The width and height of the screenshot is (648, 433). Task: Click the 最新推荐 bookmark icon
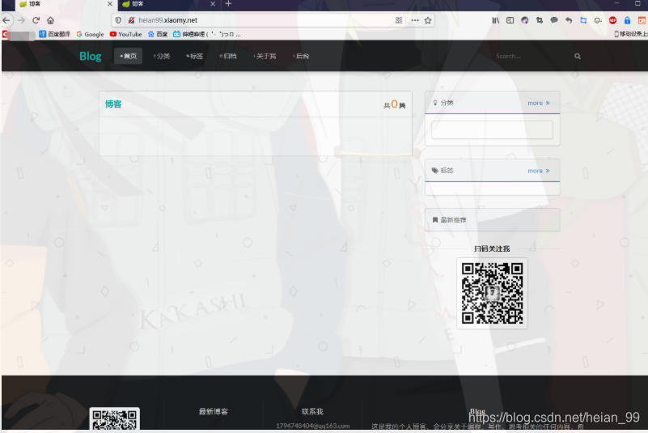pyautogui.click(x=434, y=219)
